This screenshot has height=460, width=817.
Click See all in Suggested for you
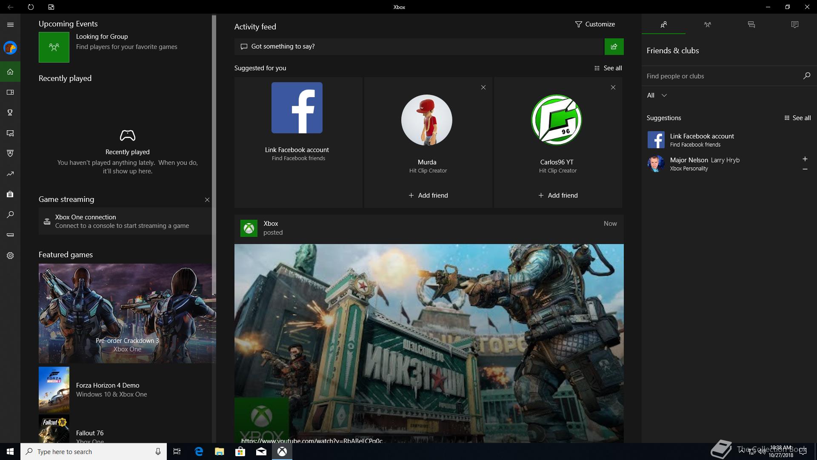608,68
